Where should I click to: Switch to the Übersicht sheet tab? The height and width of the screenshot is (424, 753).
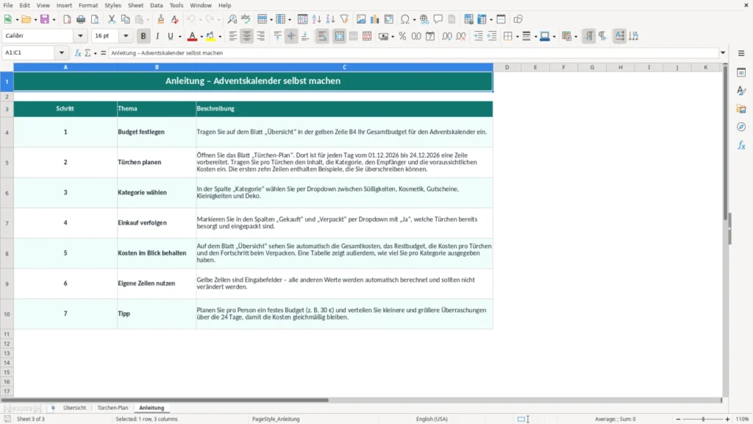74,408
